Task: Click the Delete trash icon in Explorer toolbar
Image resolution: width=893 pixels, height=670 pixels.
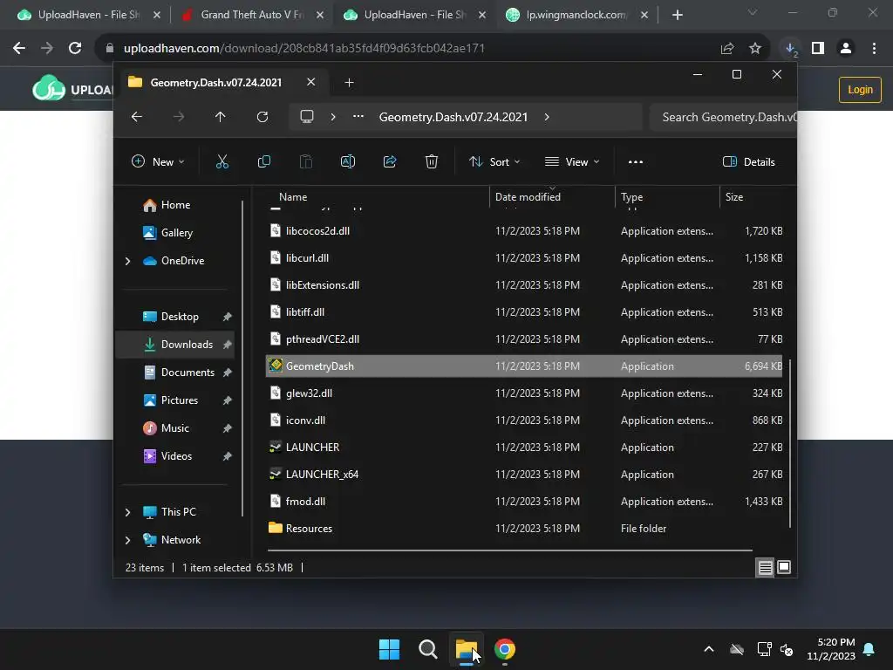Action: (432, 161)
